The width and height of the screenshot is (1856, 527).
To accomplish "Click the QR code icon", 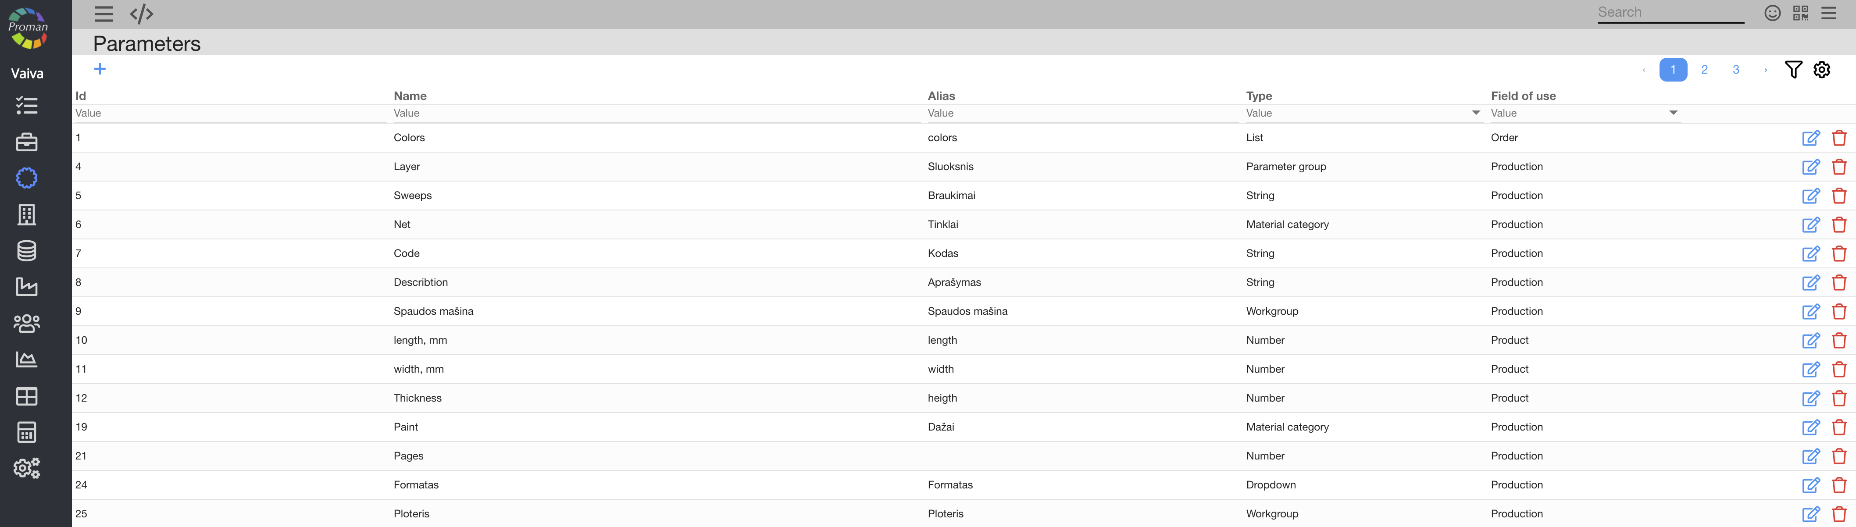I will (1801, 13).
